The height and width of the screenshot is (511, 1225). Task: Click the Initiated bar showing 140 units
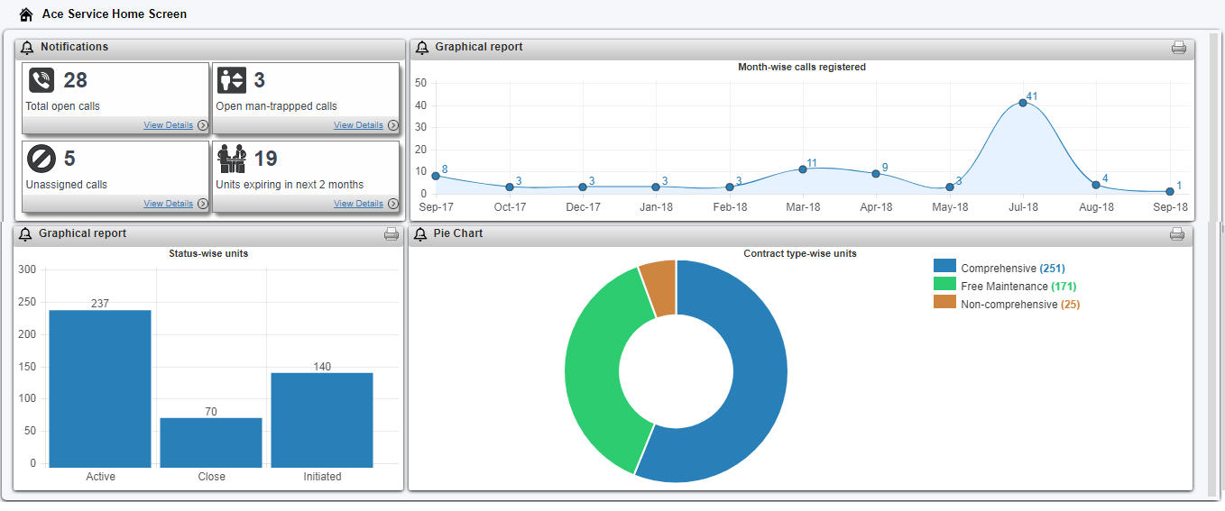pyautogui.click(x=322, y=419)
